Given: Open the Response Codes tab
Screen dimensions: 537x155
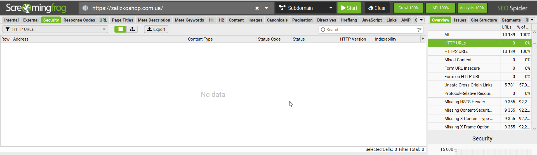Looking at the screenshot, I should tap(79, 20).
